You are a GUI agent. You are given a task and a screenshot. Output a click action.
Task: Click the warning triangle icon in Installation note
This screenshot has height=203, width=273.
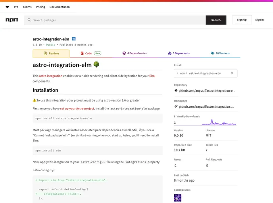click(35, 100)
